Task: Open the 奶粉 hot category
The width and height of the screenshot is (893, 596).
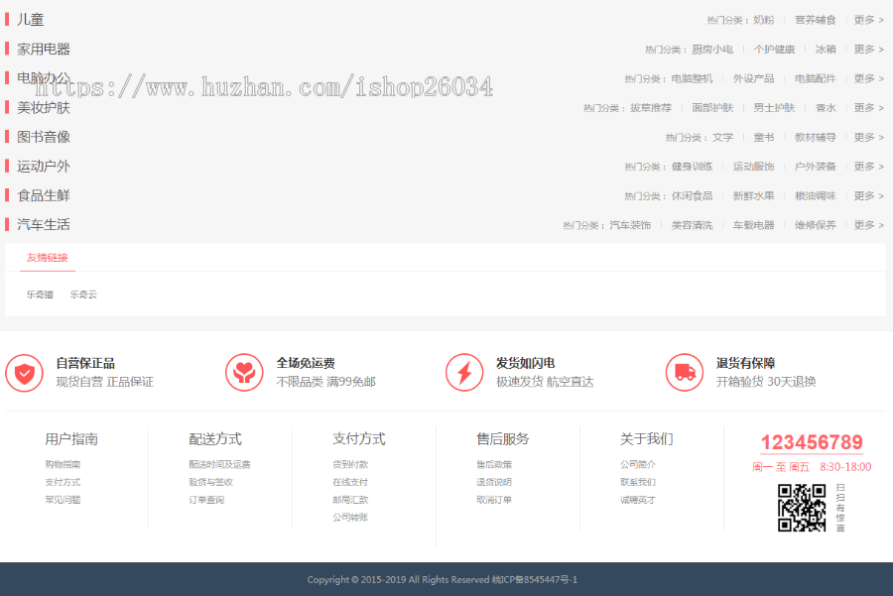Action: (x=764, y=20)
